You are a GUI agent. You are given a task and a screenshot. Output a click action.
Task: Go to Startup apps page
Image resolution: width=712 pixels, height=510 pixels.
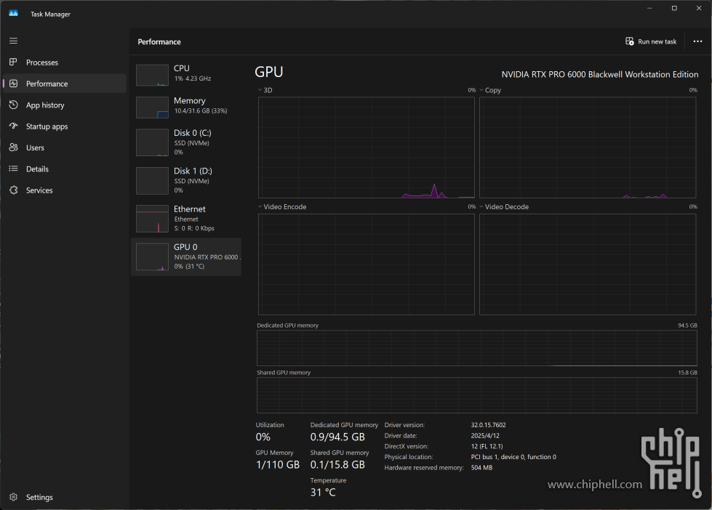tap(65, 126)
